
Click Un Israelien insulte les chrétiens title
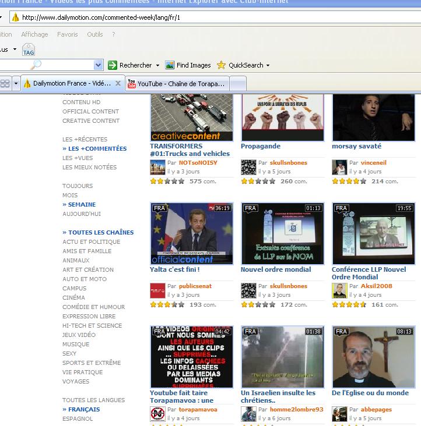[278, 396]
